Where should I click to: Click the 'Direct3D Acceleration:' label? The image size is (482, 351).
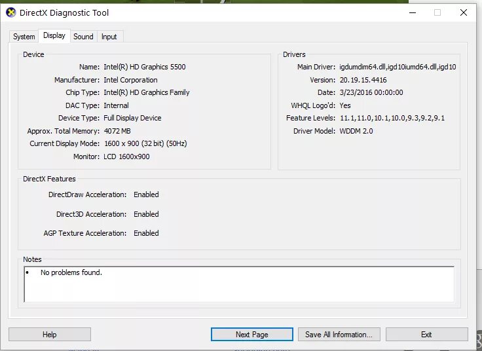91,214
